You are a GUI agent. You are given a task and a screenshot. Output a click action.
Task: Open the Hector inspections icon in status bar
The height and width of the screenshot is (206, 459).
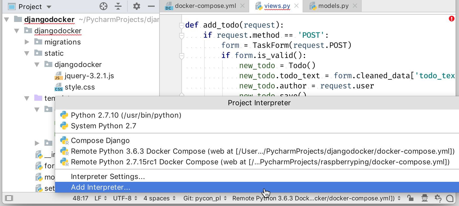[425, 198]
